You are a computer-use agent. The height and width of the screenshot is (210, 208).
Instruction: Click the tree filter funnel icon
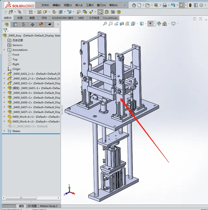click(x=5, y=30)
